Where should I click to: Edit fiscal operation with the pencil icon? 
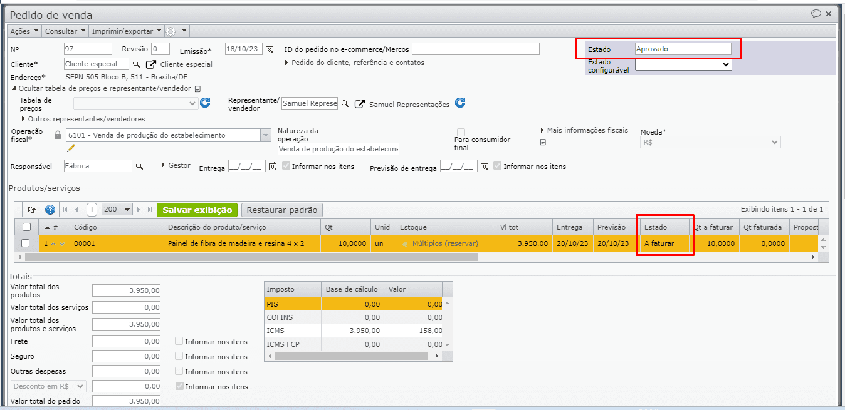[71, 148]
